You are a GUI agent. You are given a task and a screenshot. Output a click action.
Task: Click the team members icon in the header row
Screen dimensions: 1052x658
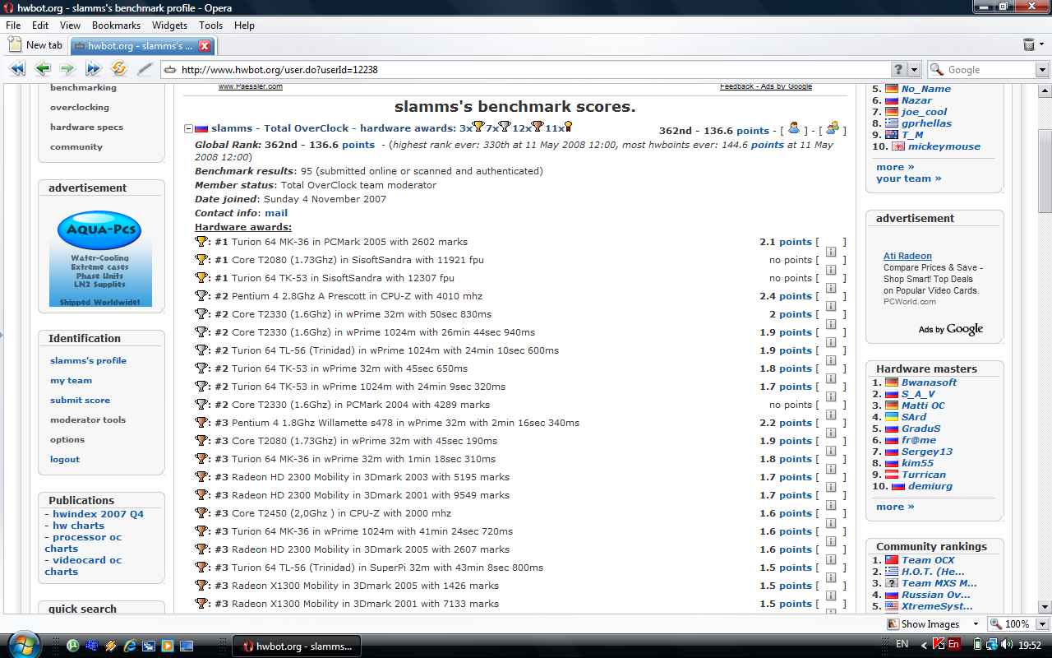(x=833, y=128)
